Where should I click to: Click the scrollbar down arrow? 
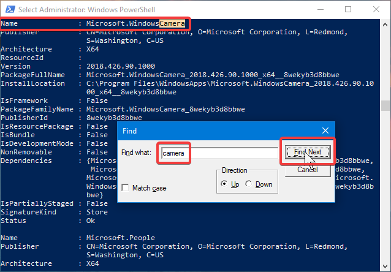385,266
